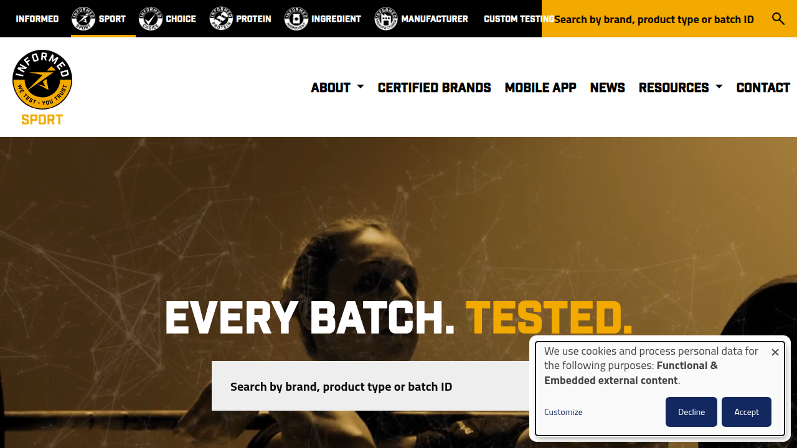Switch to the PROTEIN tab label

[x=253, y=19]
